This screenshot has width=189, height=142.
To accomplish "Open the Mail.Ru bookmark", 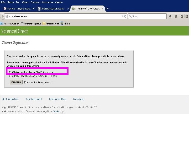I will [x=65, y=23].
